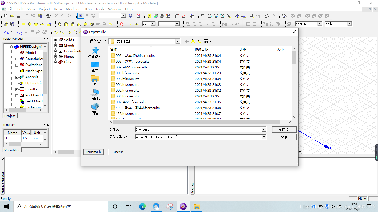
Task: Select 此电脑 This PC location
Action: pos(95,95)
